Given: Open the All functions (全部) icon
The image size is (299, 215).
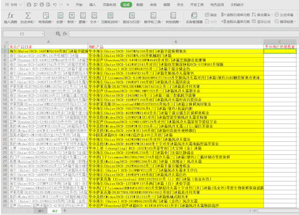Looking at the screenshot, I should point(60,15).
